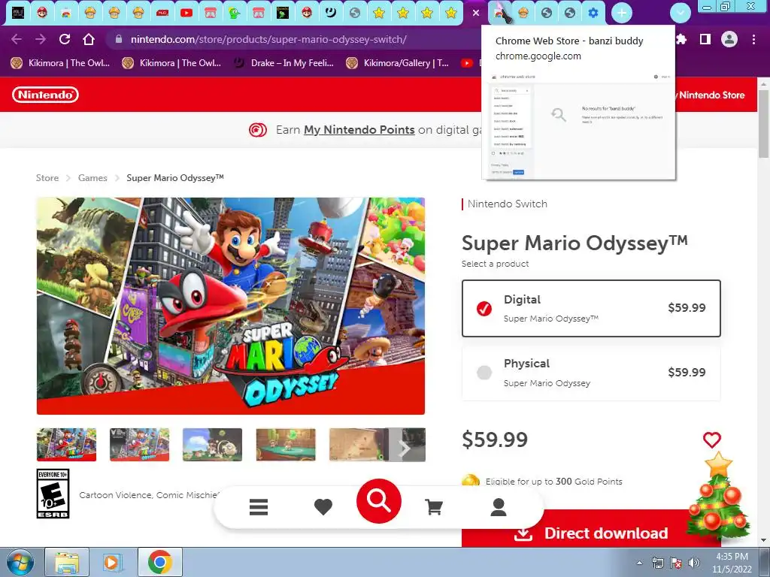
Task: Go to the Store breadcrumb
Action: 47,178
